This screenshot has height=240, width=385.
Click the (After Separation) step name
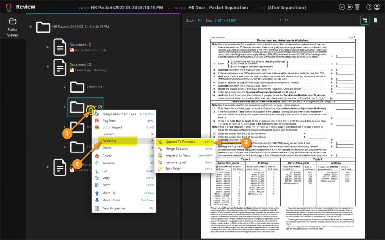click(286, 8)
